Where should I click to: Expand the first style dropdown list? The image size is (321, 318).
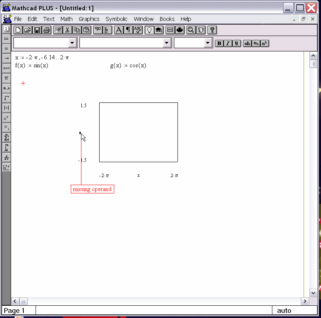coord(72,43)
